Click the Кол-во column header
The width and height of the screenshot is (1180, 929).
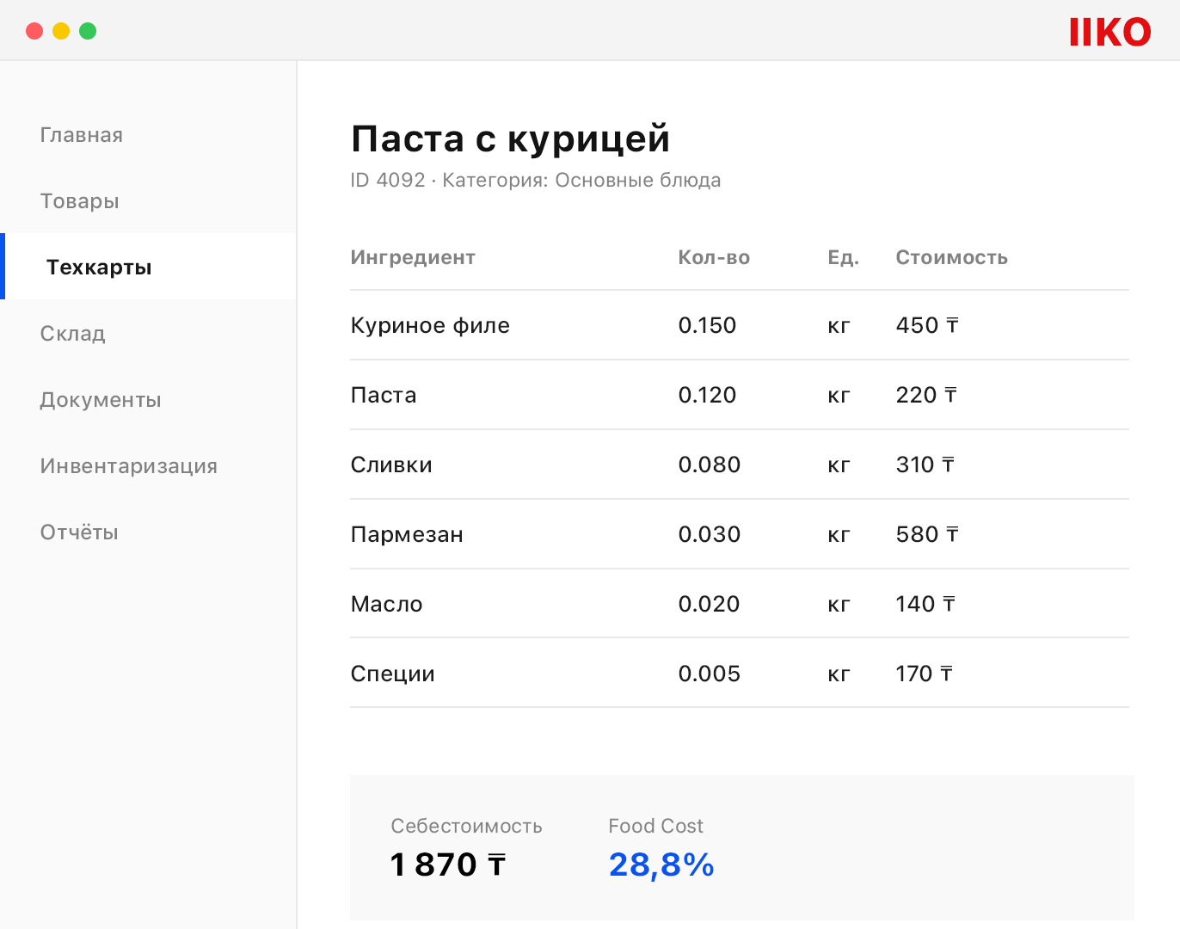(x=714, y=258)
